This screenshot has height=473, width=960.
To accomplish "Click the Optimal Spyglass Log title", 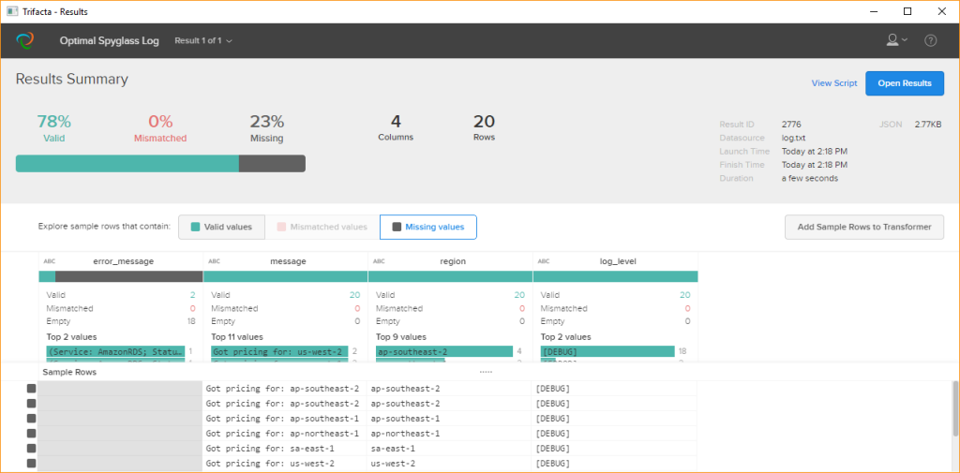I will coord(109,41).
